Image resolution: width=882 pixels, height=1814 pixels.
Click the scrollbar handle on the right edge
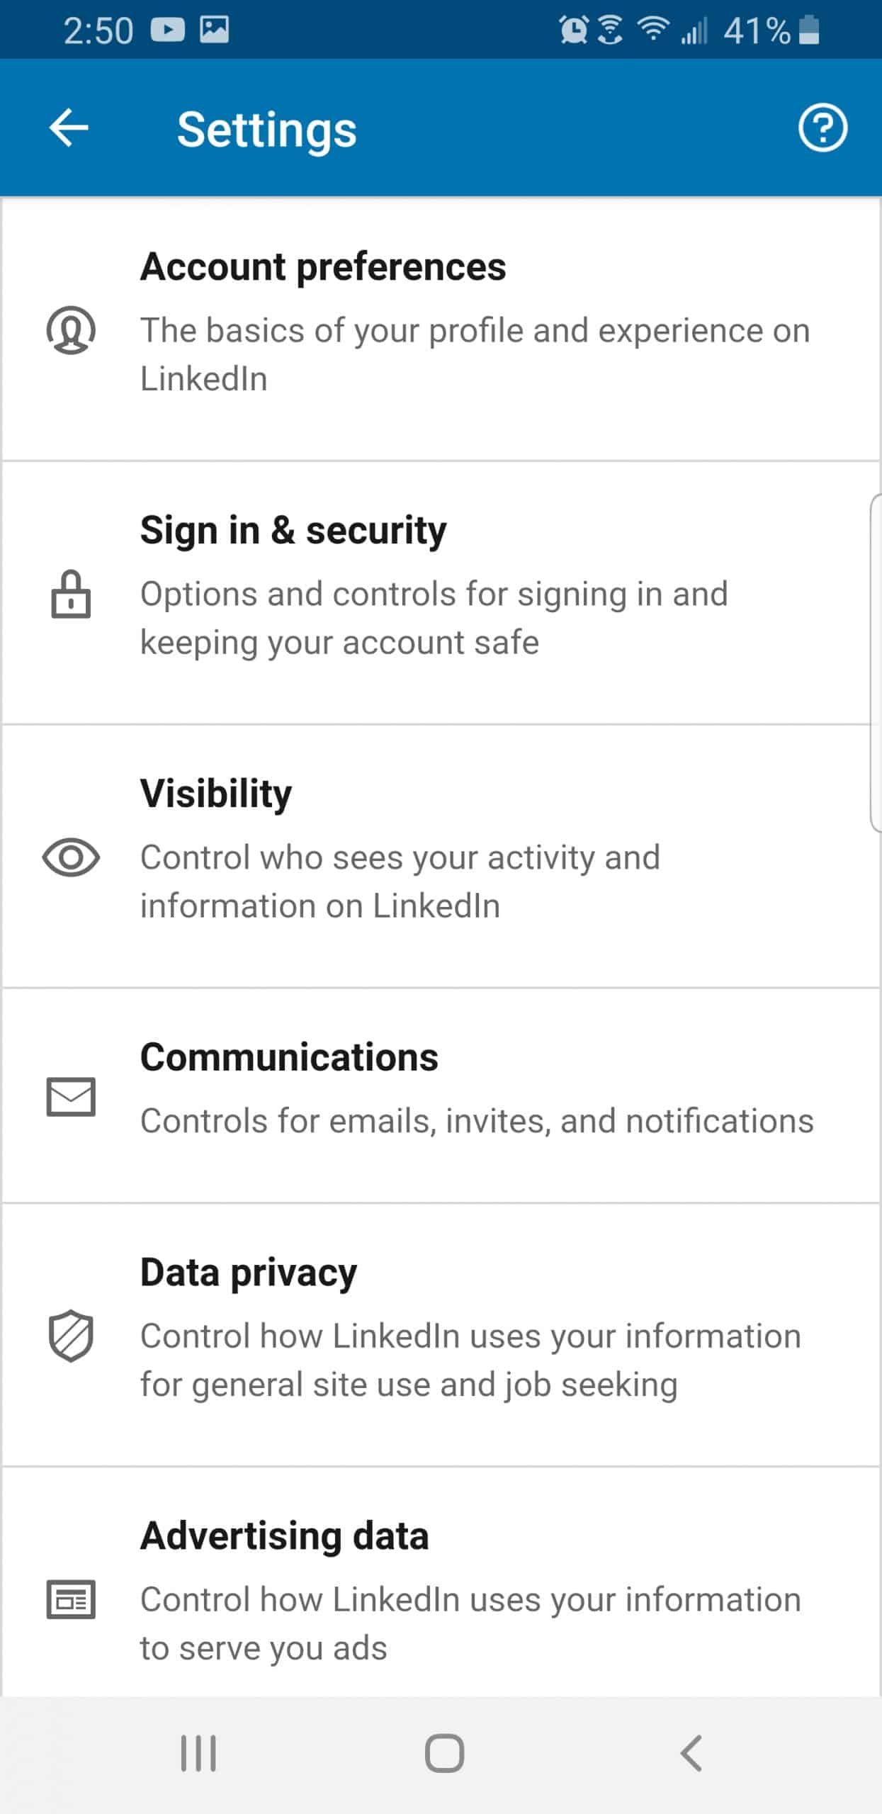pos(876,663)
